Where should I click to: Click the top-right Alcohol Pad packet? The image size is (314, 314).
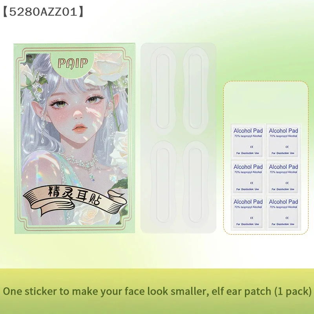(x=283, y=142)
